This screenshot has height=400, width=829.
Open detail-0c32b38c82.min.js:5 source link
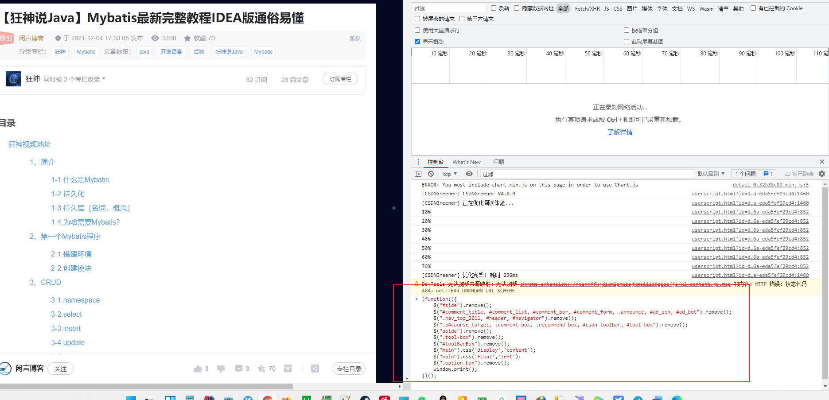771,185
